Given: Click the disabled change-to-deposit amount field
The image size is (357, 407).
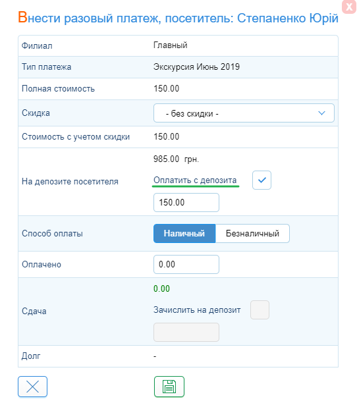Looking at the screenshot, I should coord(186,332).
